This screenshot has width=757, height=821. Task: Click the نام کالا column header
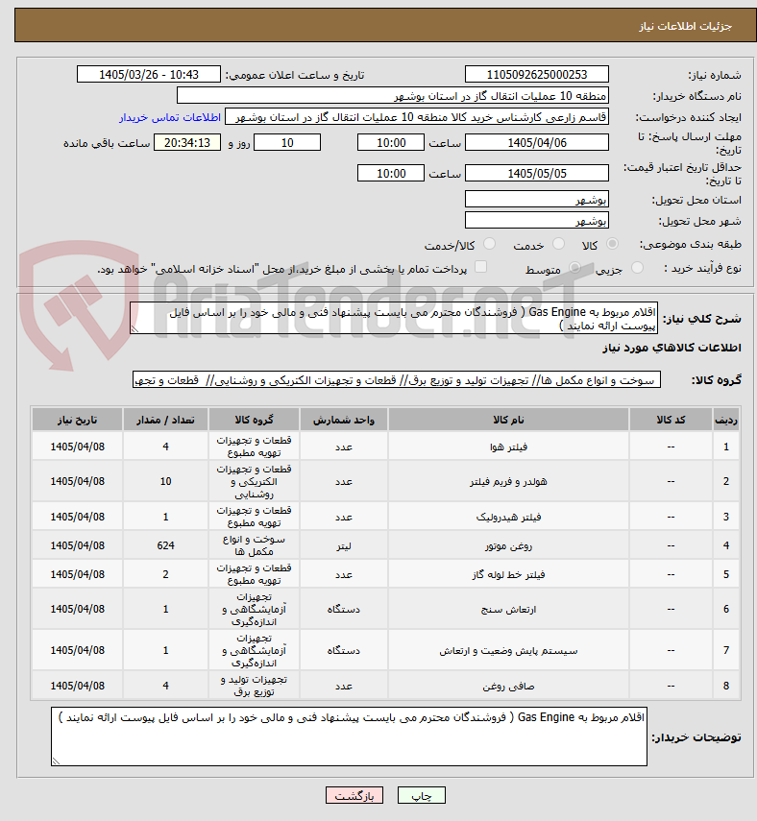tap(508, 420)
